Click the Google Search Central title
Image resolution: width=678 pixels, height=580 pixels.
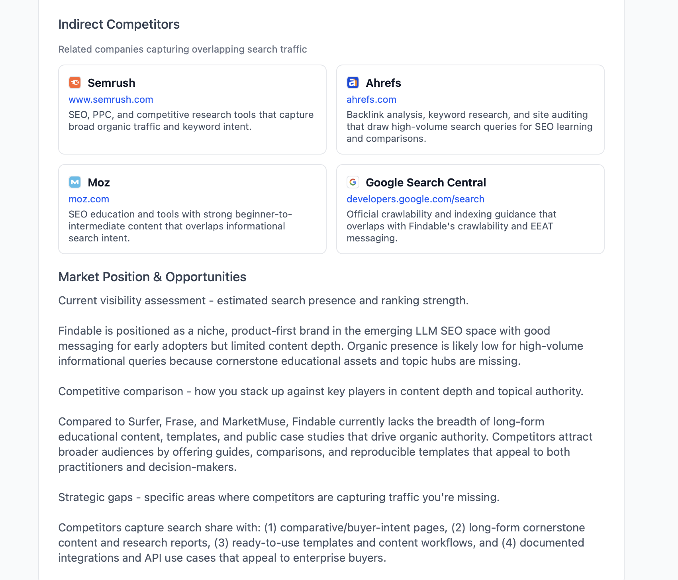(426, 182)
